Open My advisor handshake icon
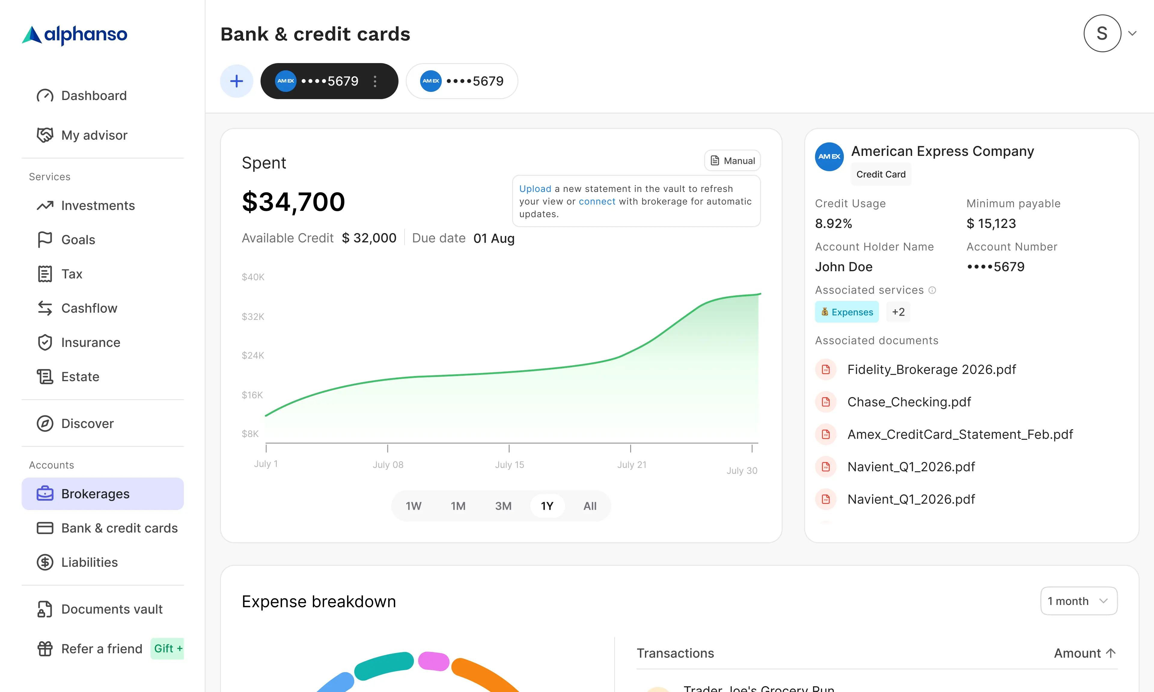 45,135
